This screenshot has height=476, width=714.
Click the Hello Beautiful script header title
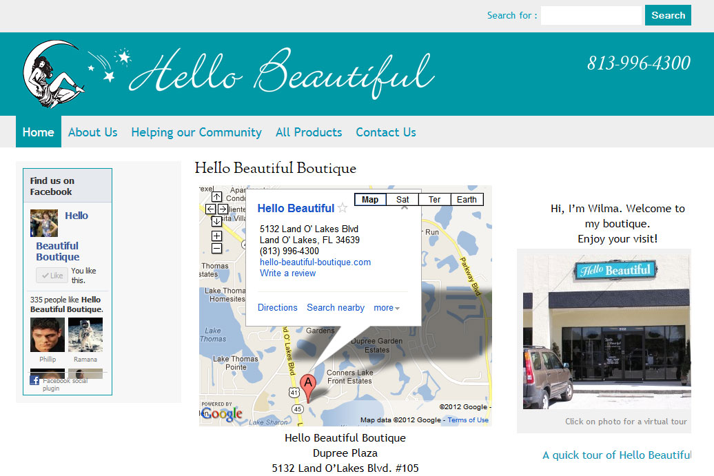[283, 73]
